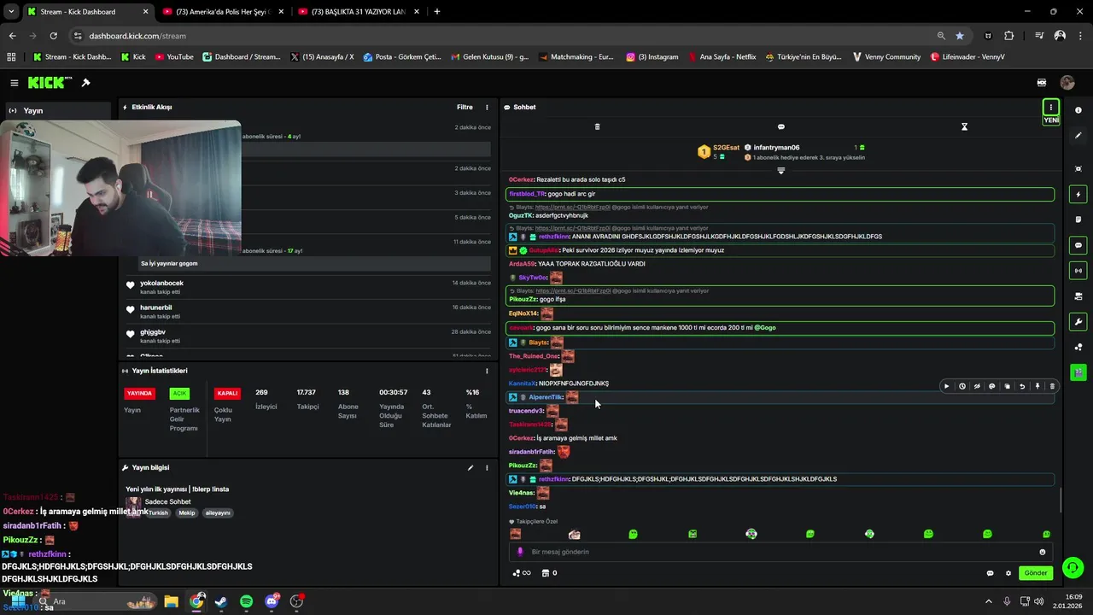Delete the message with the trash icon in hover toolbar
The image size is (1093, 615).
point(1052,386)
